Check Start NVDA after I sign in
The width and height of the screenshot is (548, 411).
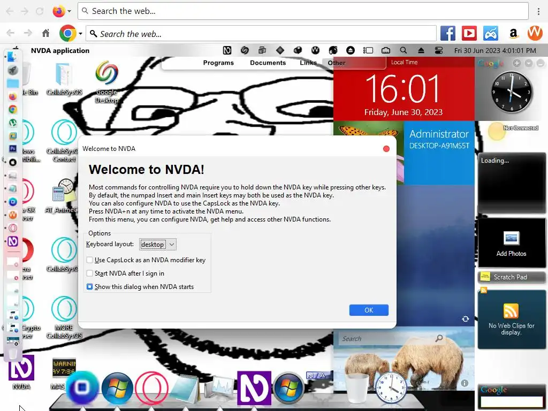90,273
